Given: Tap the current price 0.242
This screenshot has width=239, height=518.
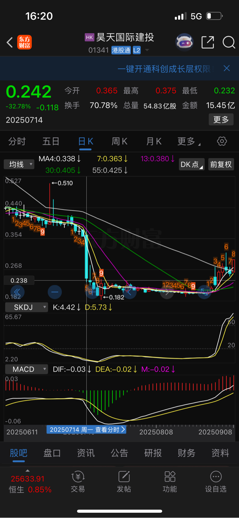Looking at the screenshot, I should (x=29, y=92).
